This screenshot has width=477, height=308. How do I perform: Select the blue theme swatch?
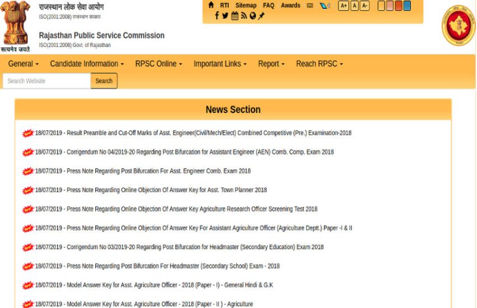pos(407,5)
